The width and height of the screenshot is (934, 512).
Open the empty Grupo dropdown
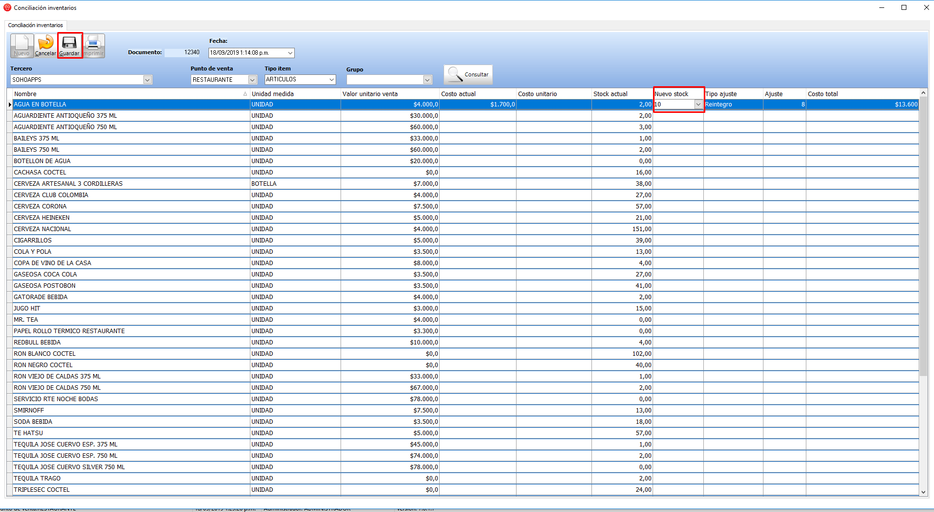427,79
